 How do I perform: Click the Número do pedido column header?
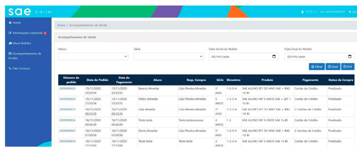pos(71,80)
